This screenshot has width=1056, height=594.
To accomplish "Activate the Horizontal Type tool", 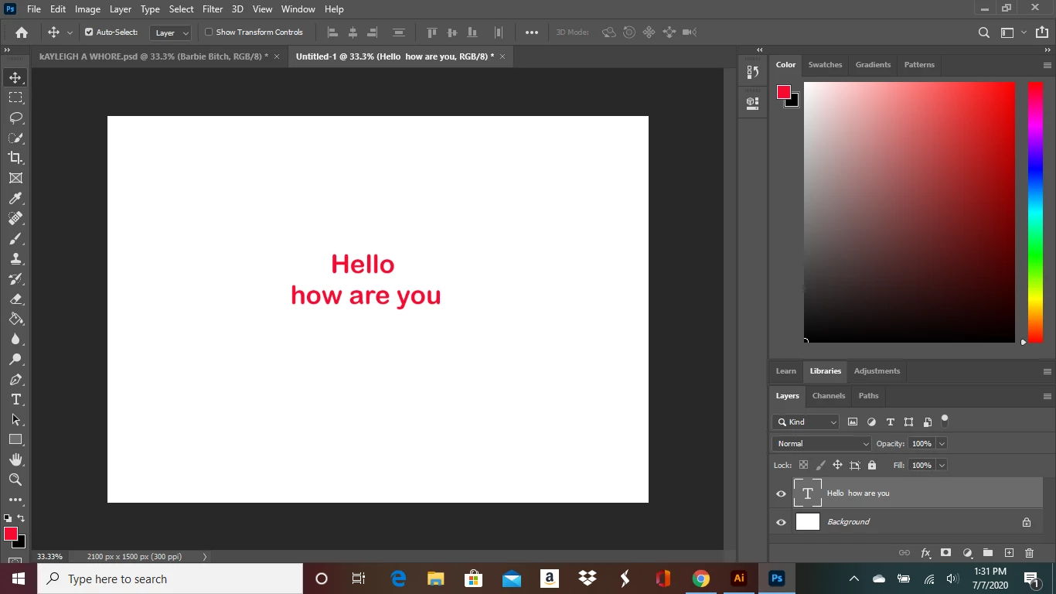I will (x=15, y=399).
